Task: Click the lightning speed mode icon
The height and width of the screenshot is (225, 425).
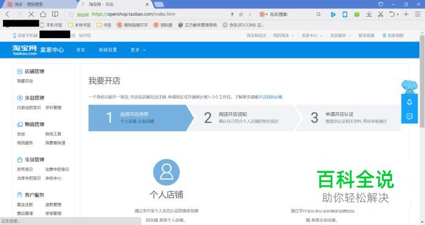Action: click(x=232, y=14)
